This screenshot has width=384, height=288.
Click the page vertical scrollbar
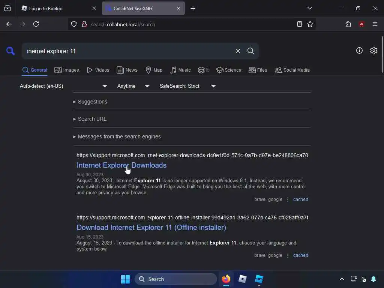click(382, 54)
